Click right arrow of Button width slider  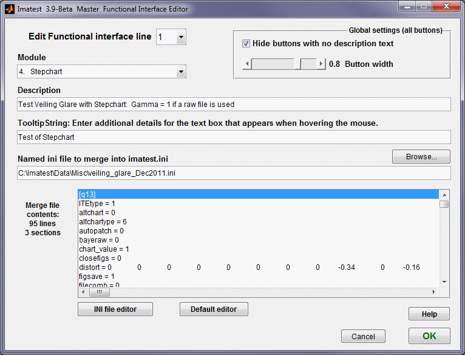[321, 64]
